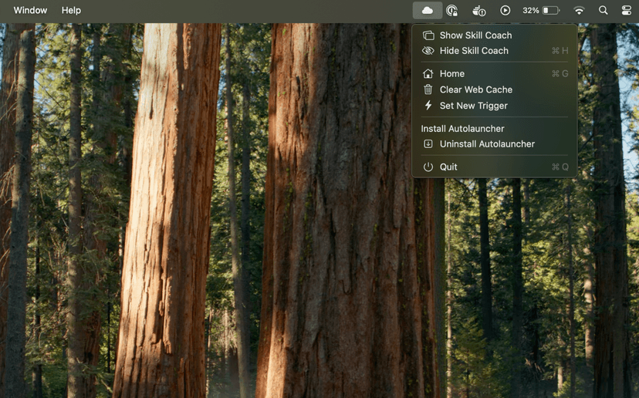
Task: Click the circled play button menu bar icon
Action: pyautogui.click(x=505, y=10)
